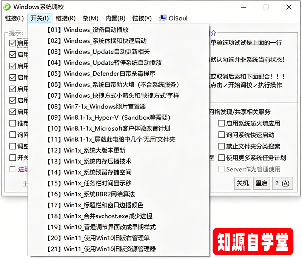Select 【02】 Windows_系统休眠和快速启动
This screenshot has height=259, width=302.
[x=119, y=41]
